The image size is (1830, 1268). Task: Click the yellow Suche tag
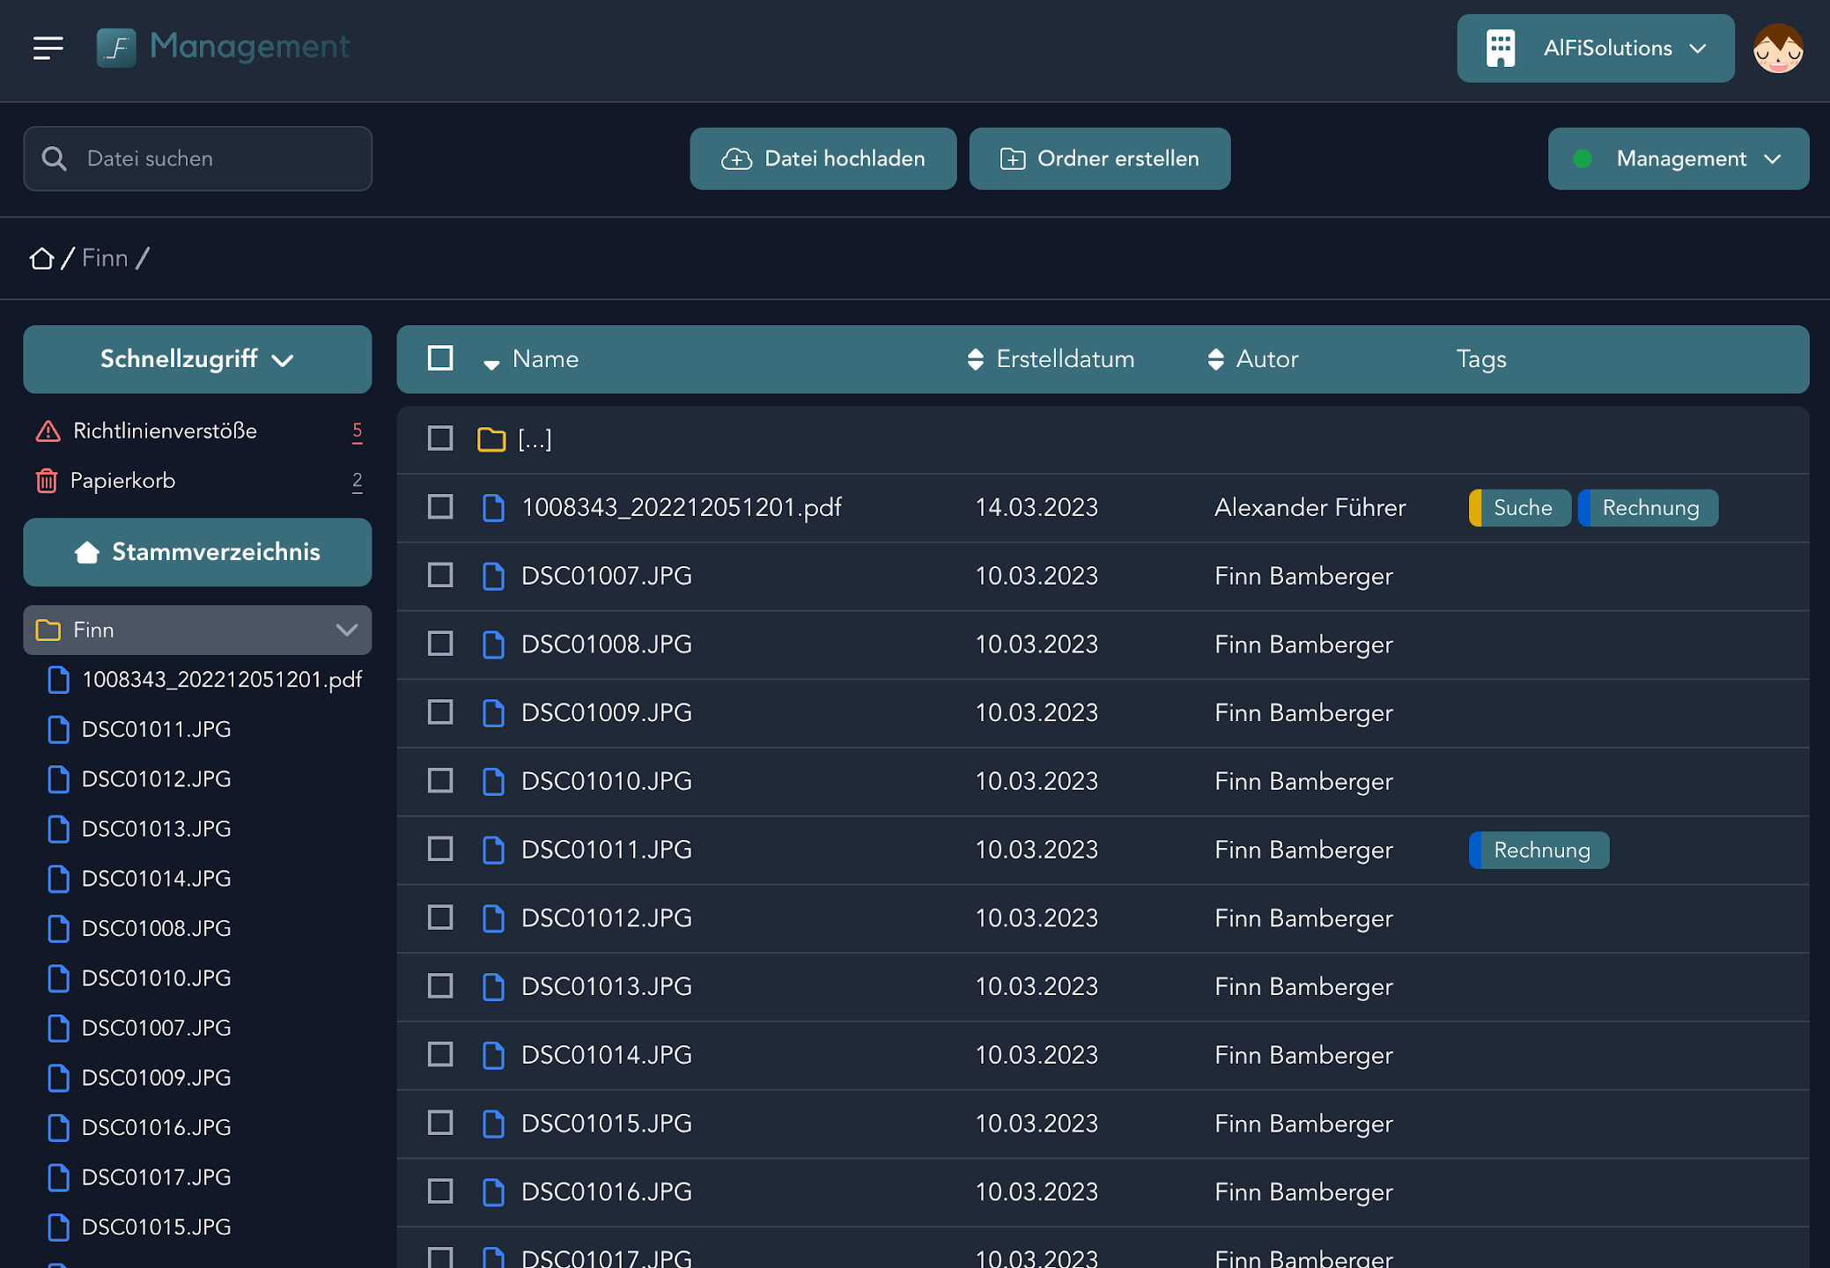coord(1520,508)
